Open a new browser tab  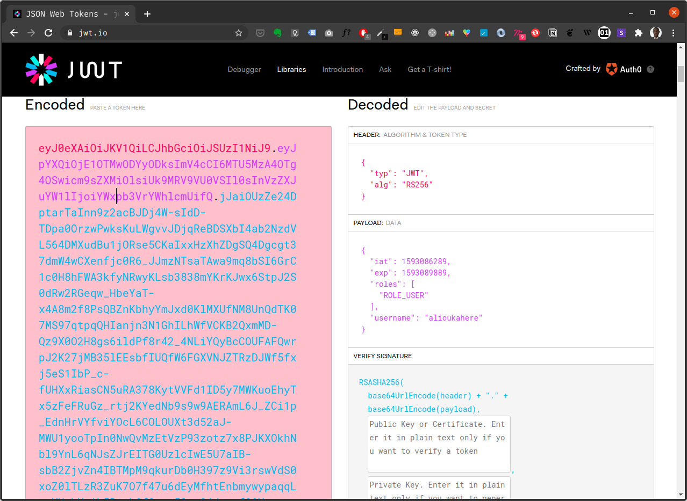click(147, 14)
